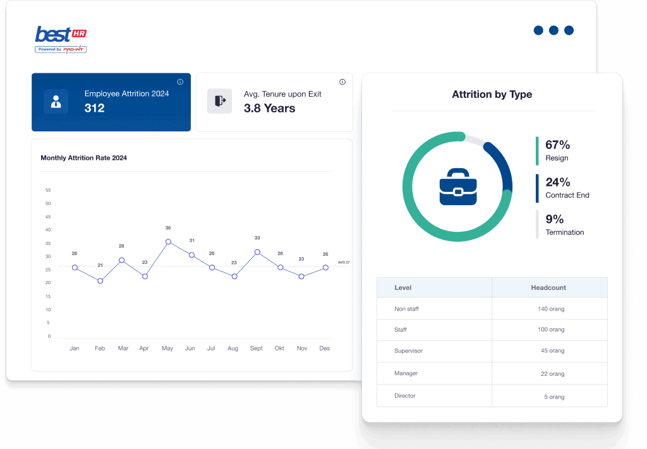
Task: Click the Monthly Attrition Rate 2024 title
Action: pyautogui.click(x=83, y=158)
